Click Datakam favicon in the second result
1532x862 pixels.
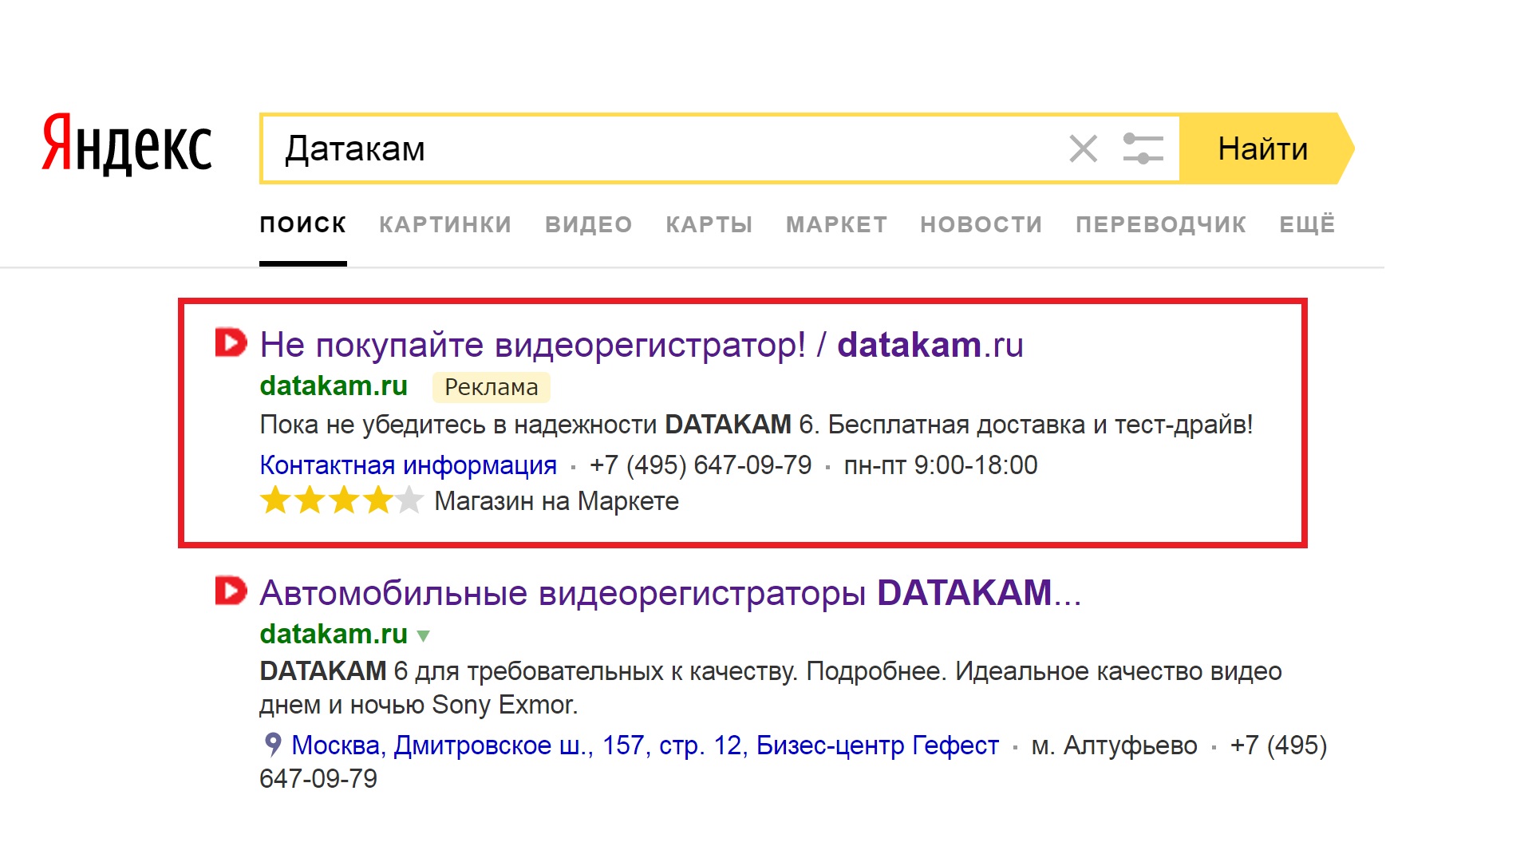click(x=231, y=591)
